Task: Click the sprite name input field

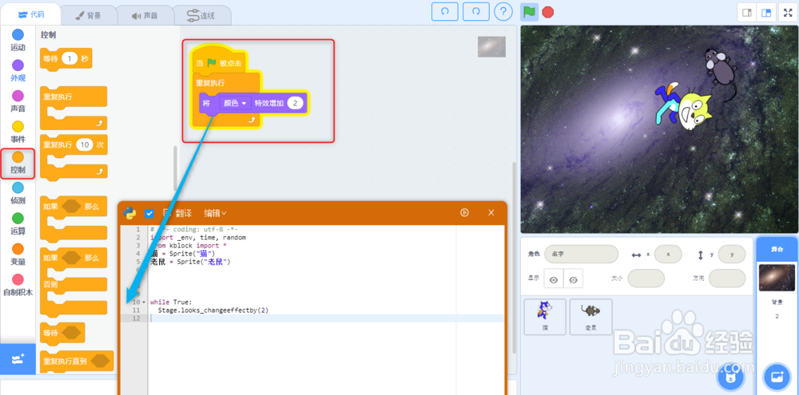Action: [581, 254]
